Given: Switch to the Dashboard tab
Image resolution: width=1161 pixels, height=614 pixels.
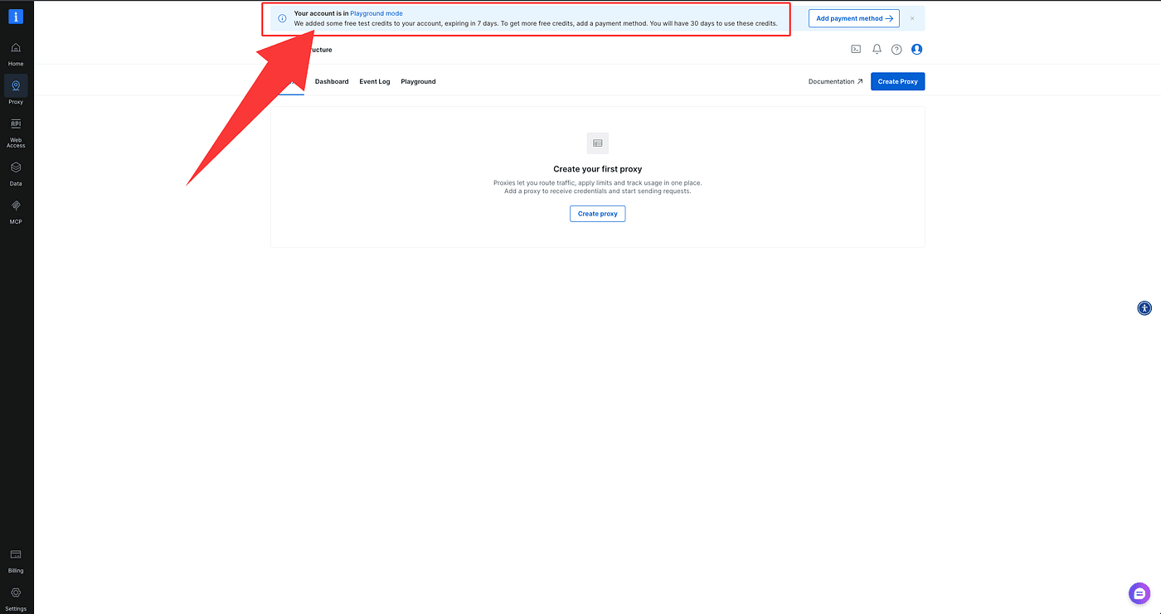Looking at the screenshot, I should [x=332, y=82].
